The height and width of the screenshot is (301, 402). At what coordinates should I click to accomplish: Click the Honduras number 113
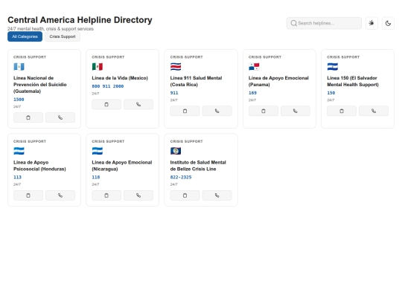(x=17, y=177)
